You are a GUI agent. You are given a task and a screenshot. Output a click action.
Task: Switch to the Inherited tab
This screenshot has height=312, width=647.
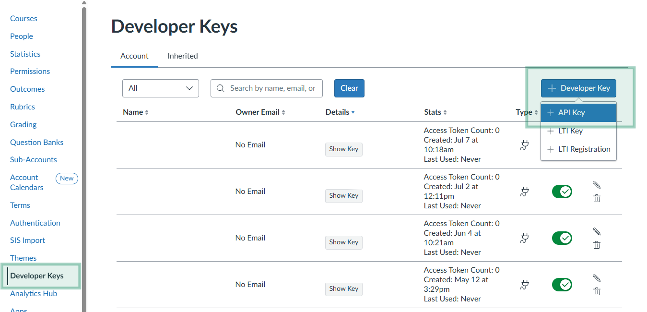(183, 56)
